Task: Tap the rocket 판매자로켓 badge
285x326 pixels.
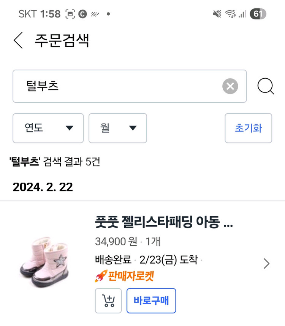Action: 124,276
